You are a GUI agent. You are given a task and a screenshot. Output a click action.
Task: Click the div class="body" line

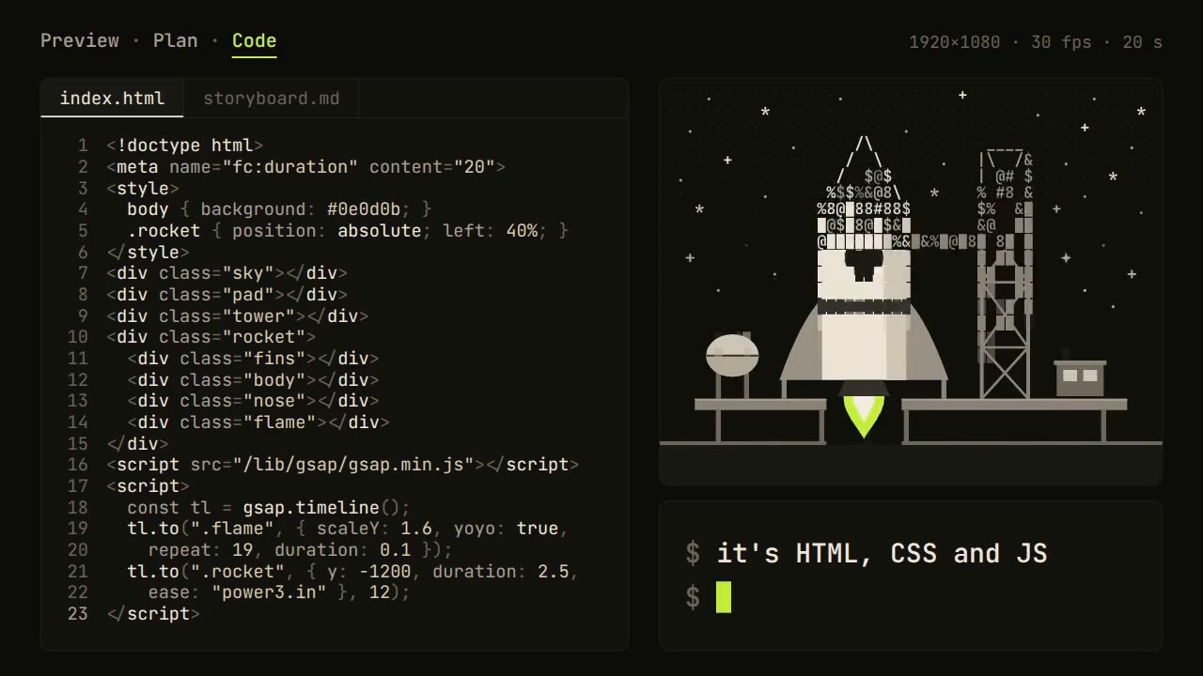(254, 380)
